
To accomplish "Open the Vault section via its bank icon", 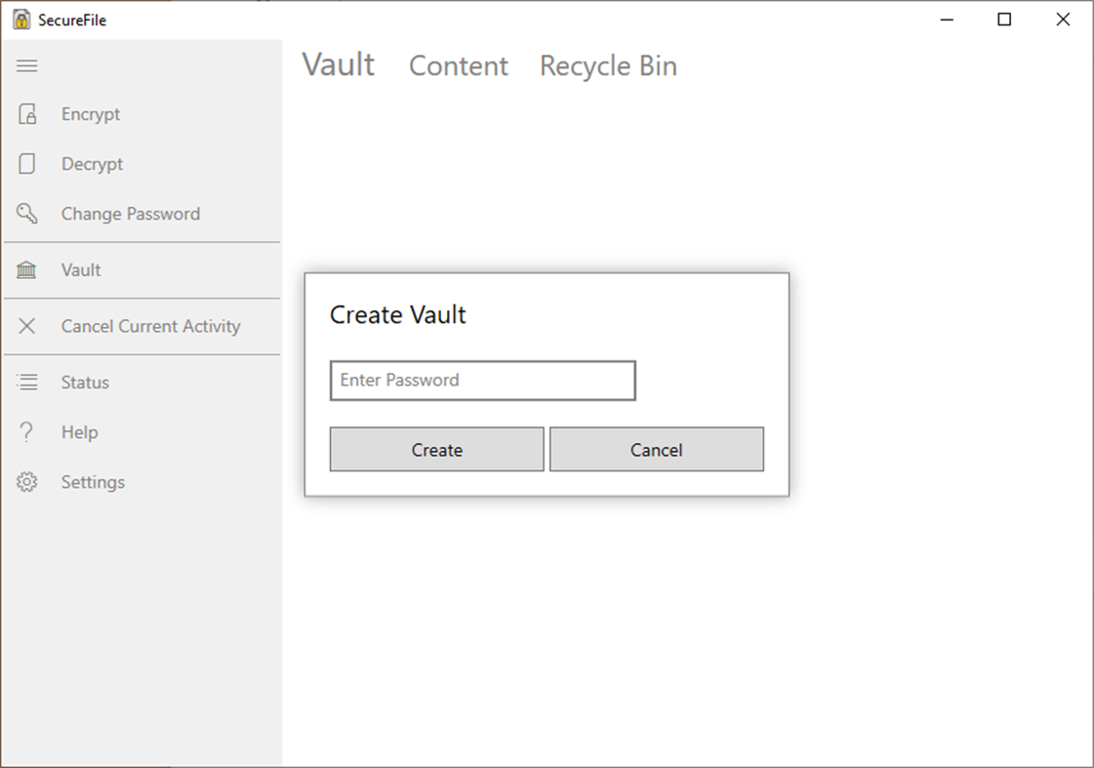I will coord(26,269).
